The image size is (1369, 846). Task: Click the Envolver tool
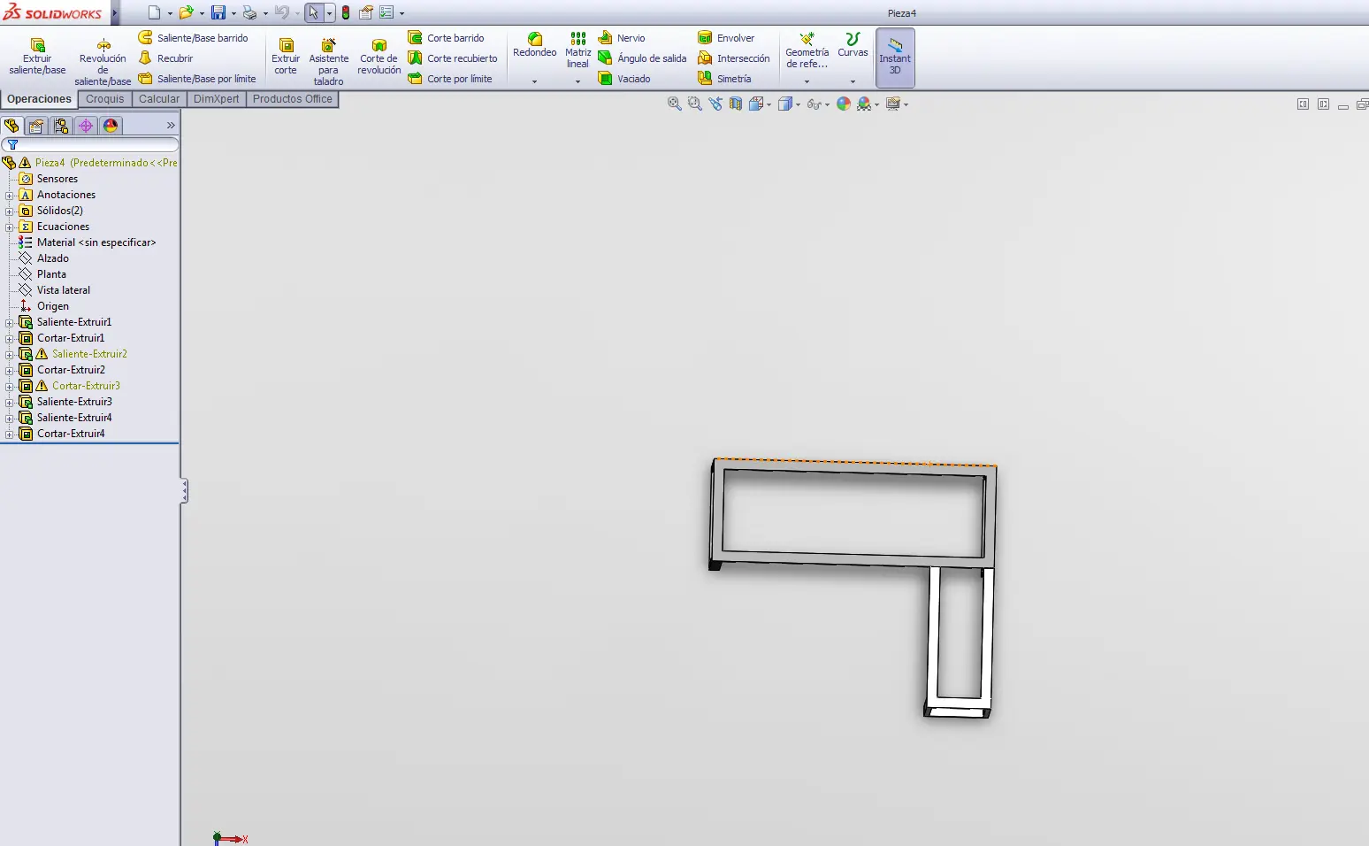tap(726, 38)
